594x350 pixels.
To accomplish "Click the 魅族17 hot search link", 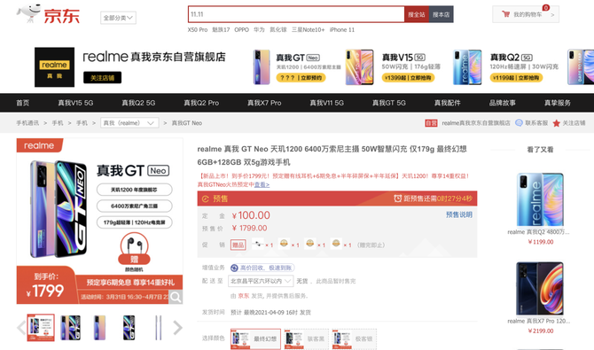I will [x=221, y=29].
